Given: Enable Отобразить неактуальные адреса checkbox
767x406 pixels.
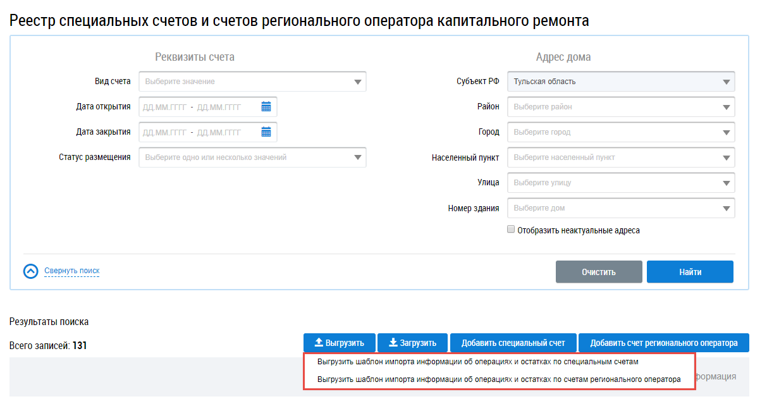Looking at the screenshot, I should coord(511,230).
